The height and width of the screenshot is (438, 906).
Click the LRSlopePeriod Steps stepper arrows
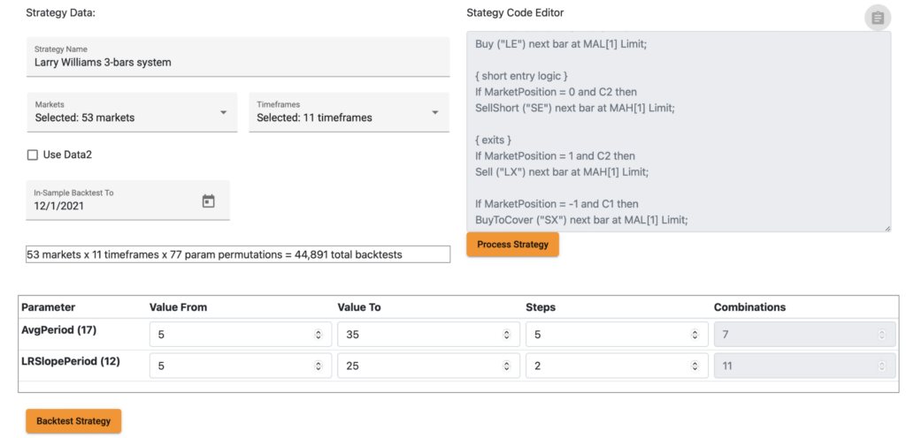click(695, 366)
